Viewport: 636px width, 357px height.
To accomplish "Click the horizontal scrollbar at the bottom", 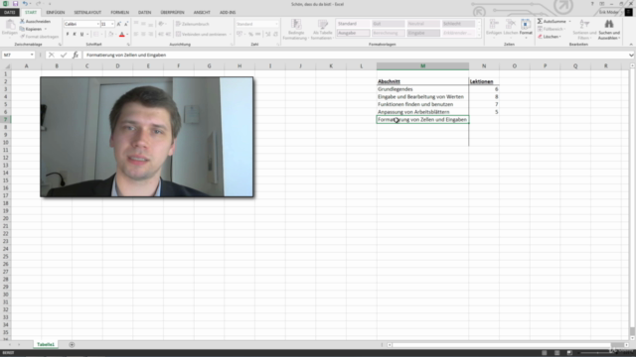I will click(509, 345).
